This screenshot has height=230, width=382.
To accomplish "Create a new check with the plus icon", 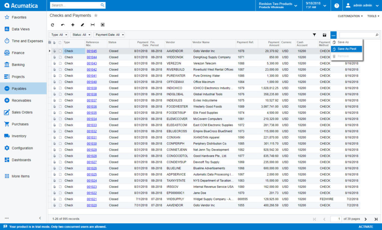I will point(73,25).
